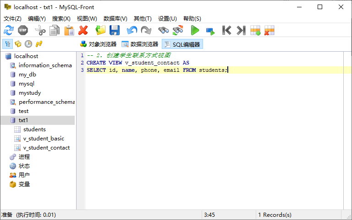Click the Find binoculars icon
352x220 pixels.
coord(164,30)
